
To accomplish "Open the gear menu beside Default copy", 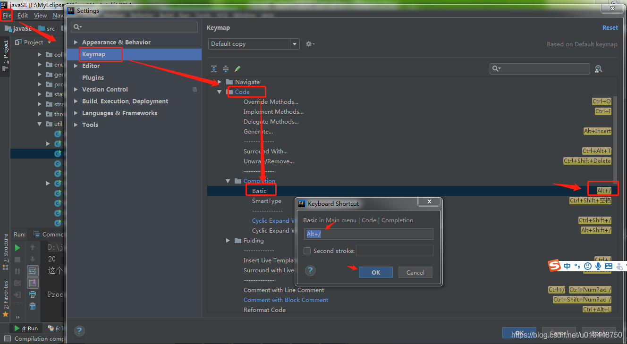I will (x=310, y=44).
